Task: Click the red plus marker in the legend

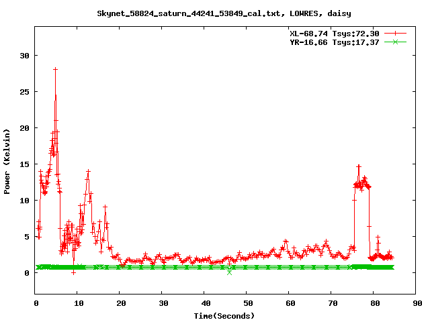Action: [395, 34]
